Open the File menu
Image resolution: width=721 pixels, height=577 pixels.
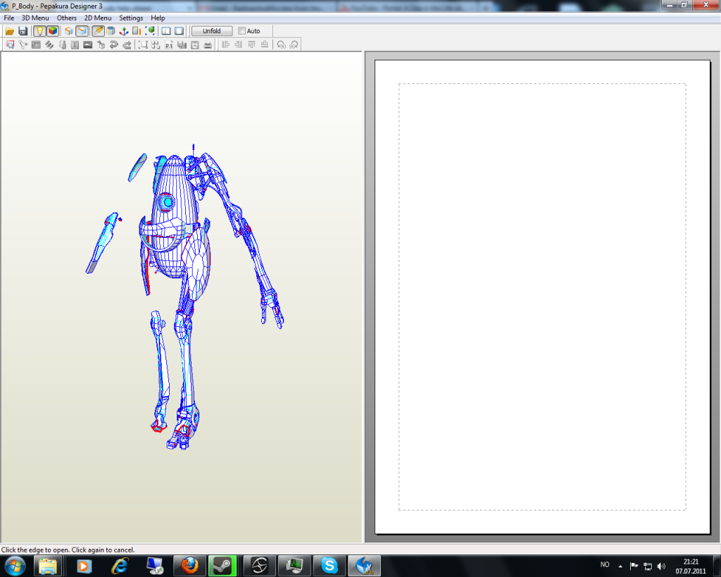[x=9, y=18]
